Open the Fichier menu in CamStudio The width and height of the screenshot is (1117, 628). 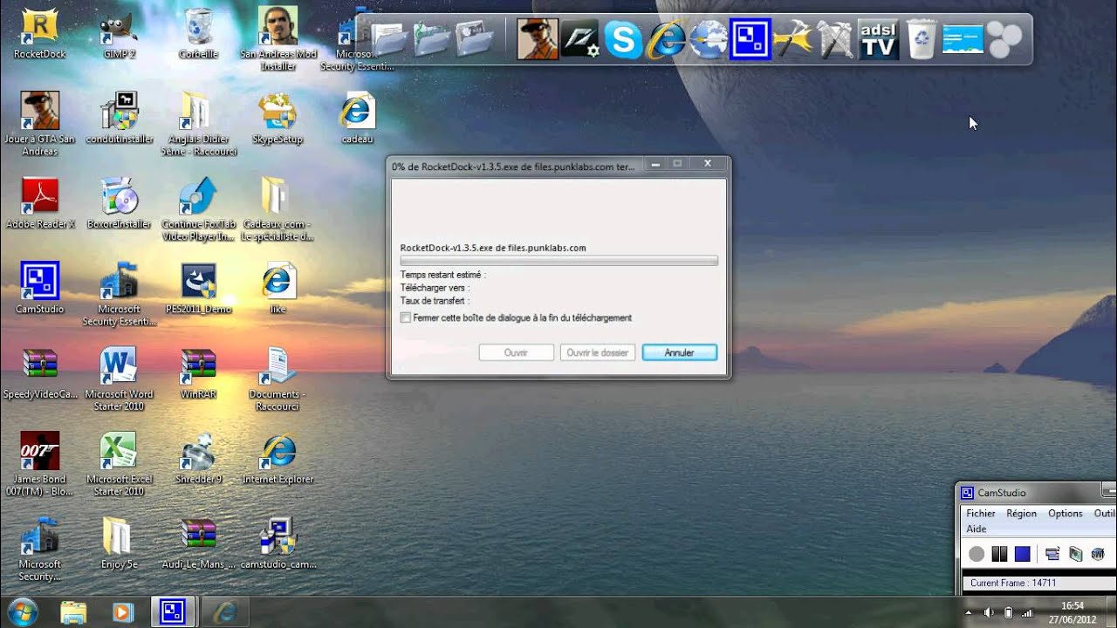click(x=981, y=514)
